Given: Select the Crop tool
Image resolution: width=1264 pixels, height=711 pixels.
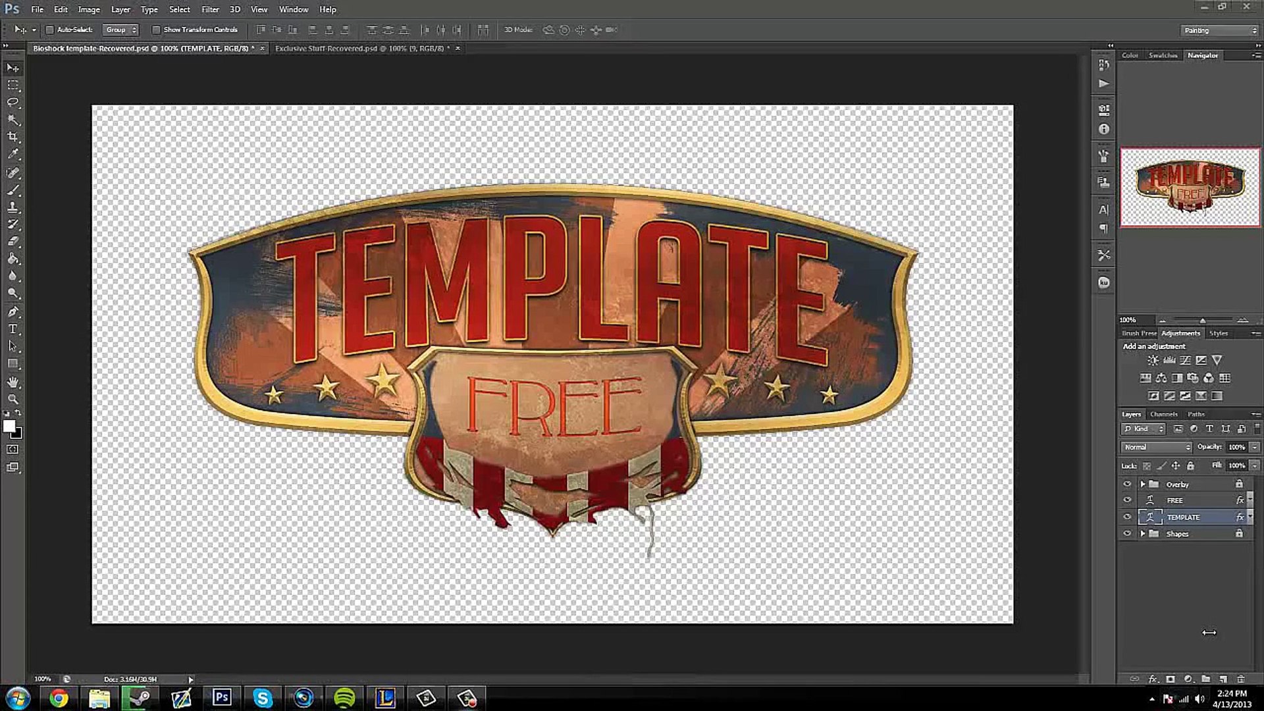Looking at the screenshot, I should [x=13, y=137].
